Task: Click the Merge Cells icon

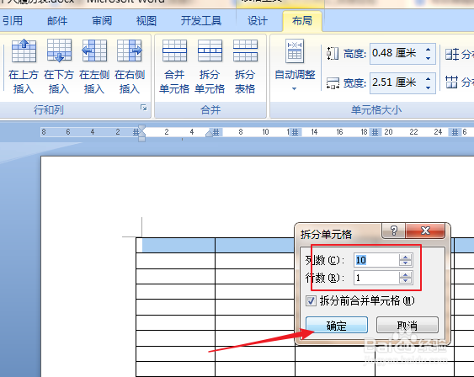Action: (174, 50)
